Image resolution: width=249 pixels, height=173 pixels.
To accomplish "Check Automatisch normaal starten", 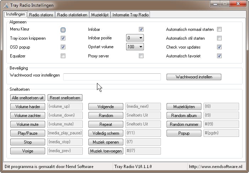I will (x=219, y=29).
